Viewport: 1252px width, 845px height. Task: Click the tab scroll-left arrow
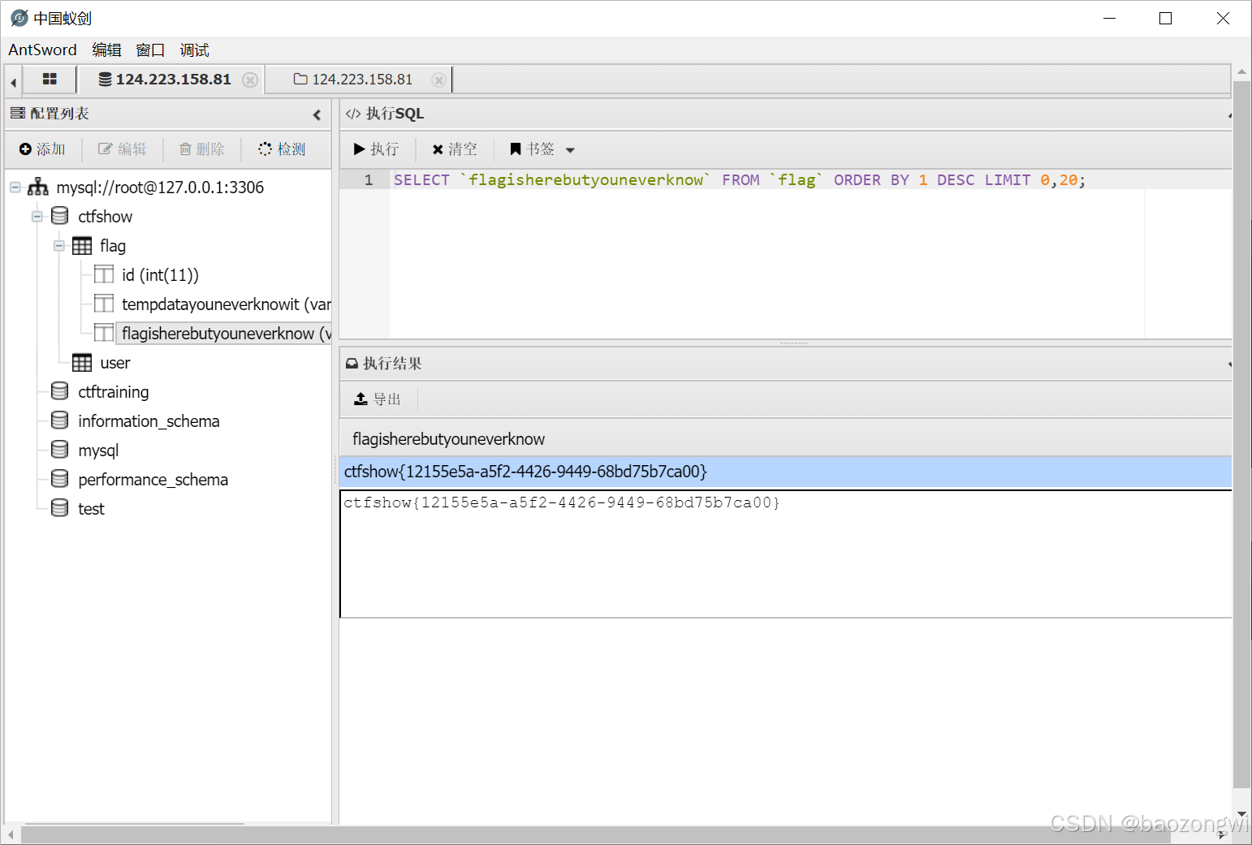click(x=13, y=81)
